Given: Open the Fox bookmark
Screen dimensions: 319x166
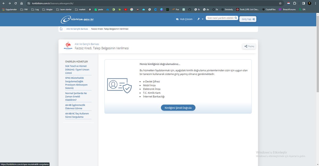Looking at the screenshot, I should [x=175, y=9].
